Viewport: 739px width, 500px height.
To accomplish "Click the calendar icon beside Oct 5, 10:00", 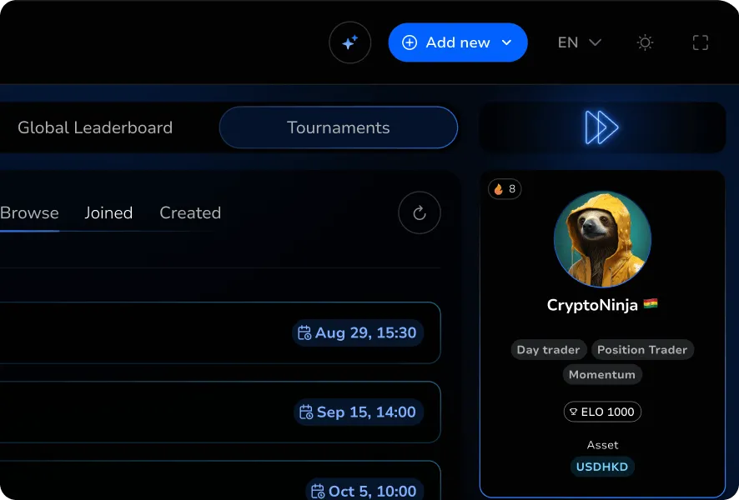I will (x=318, y=491).
